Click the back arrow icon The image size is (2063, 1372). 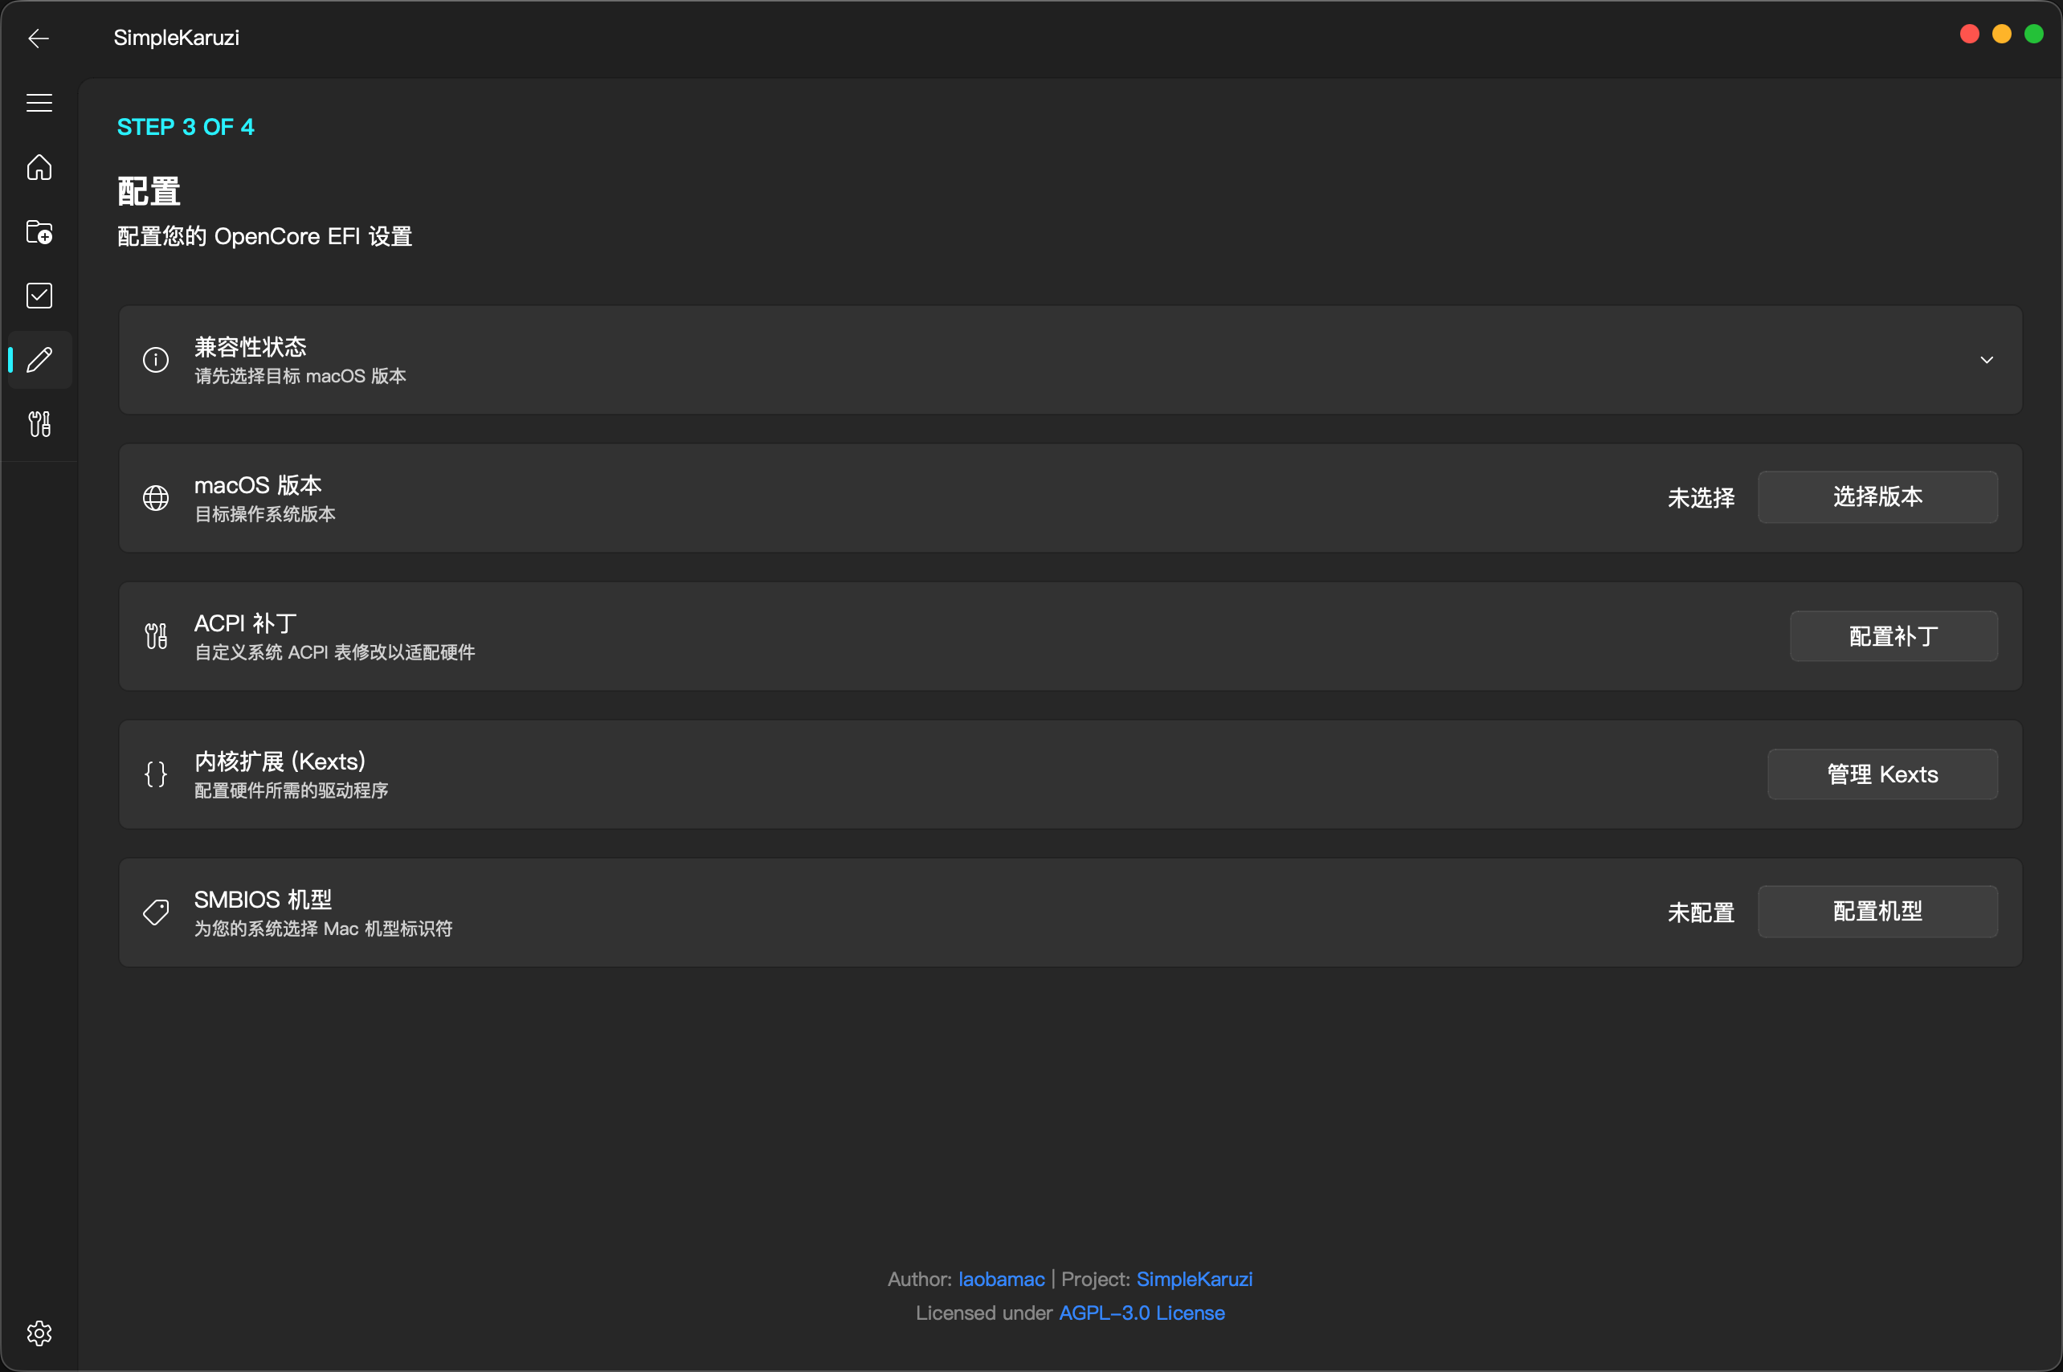(39, 38)
